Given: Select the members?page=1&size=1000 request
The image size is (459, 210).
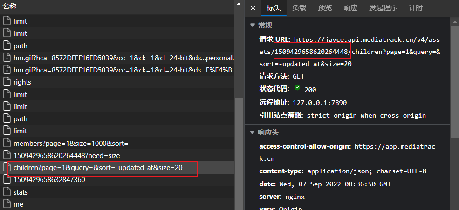Looking at the screenshot, I should point(70,143).
